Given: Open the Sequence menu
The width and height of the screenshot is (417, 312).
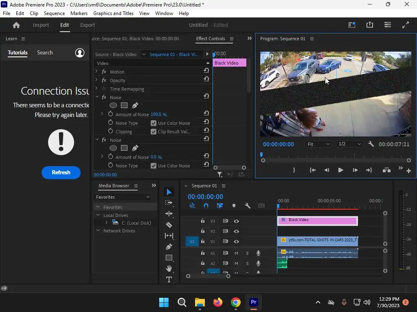Looking at the screenshot, I should click(x=54, y=13).
